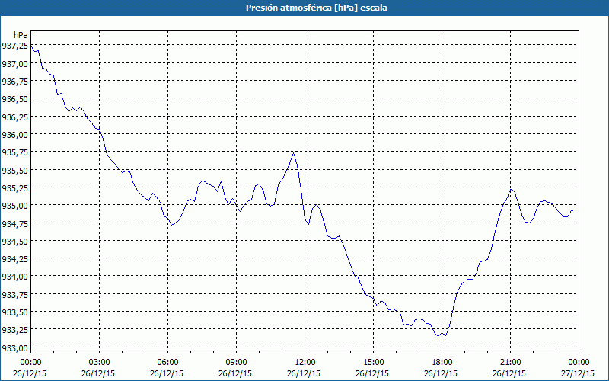Click the 936,25 y-axis value
The image size is (609, 381).
point(14,117)
